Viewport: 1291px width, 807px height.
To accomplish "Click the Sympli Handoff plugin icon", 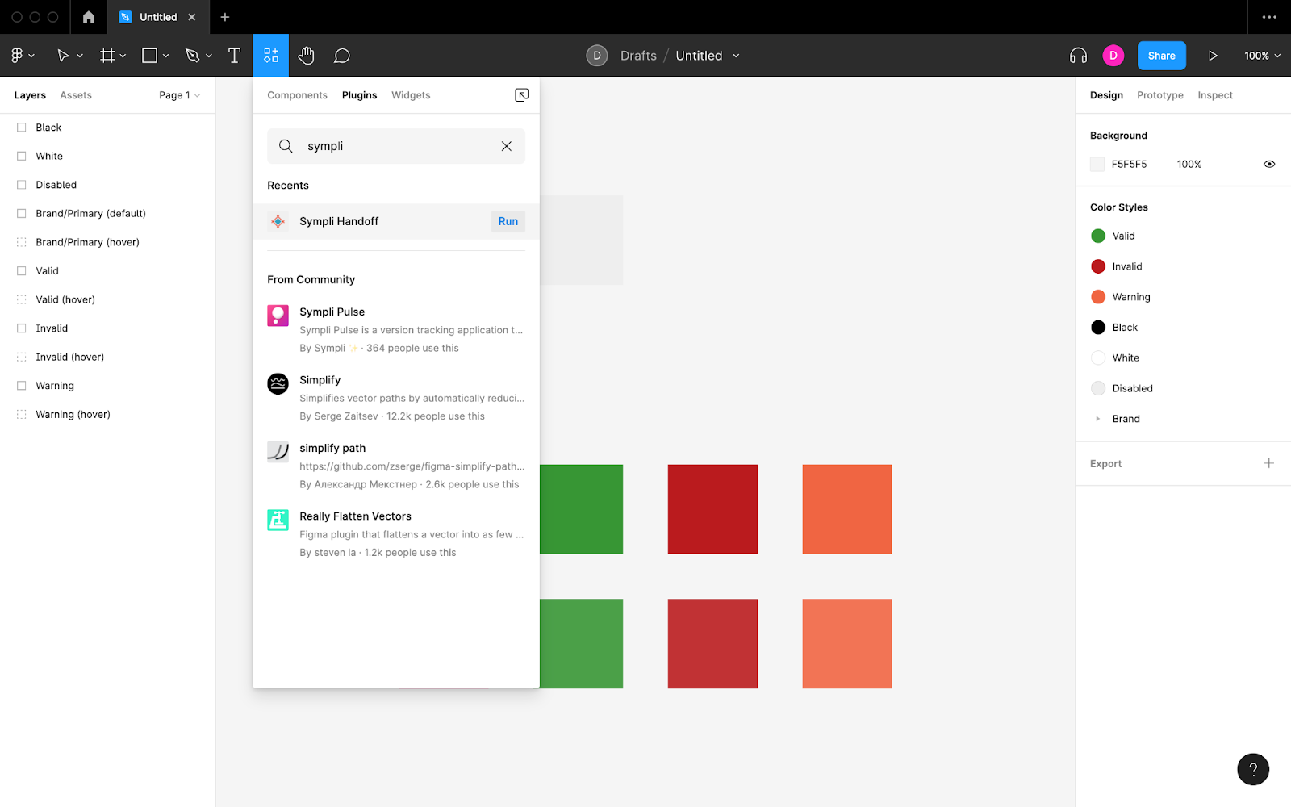I will 278,221.
